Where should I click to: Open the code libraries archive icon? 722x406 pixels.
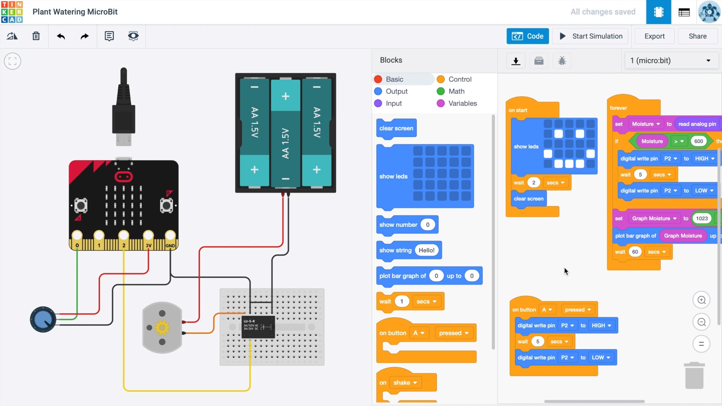539,61
